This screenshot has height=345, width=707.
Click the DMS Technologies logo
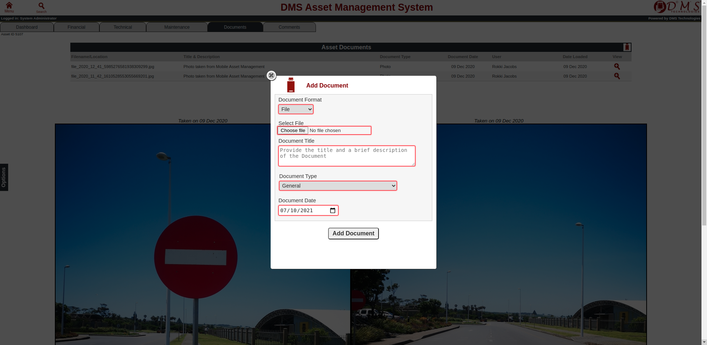(677, 7)
